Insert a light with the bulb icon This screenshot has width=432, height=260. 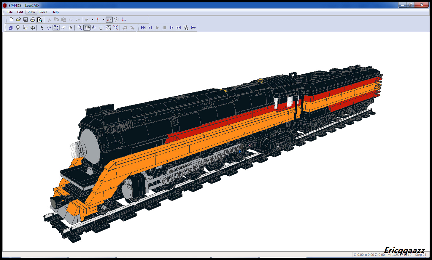point(18,28)
